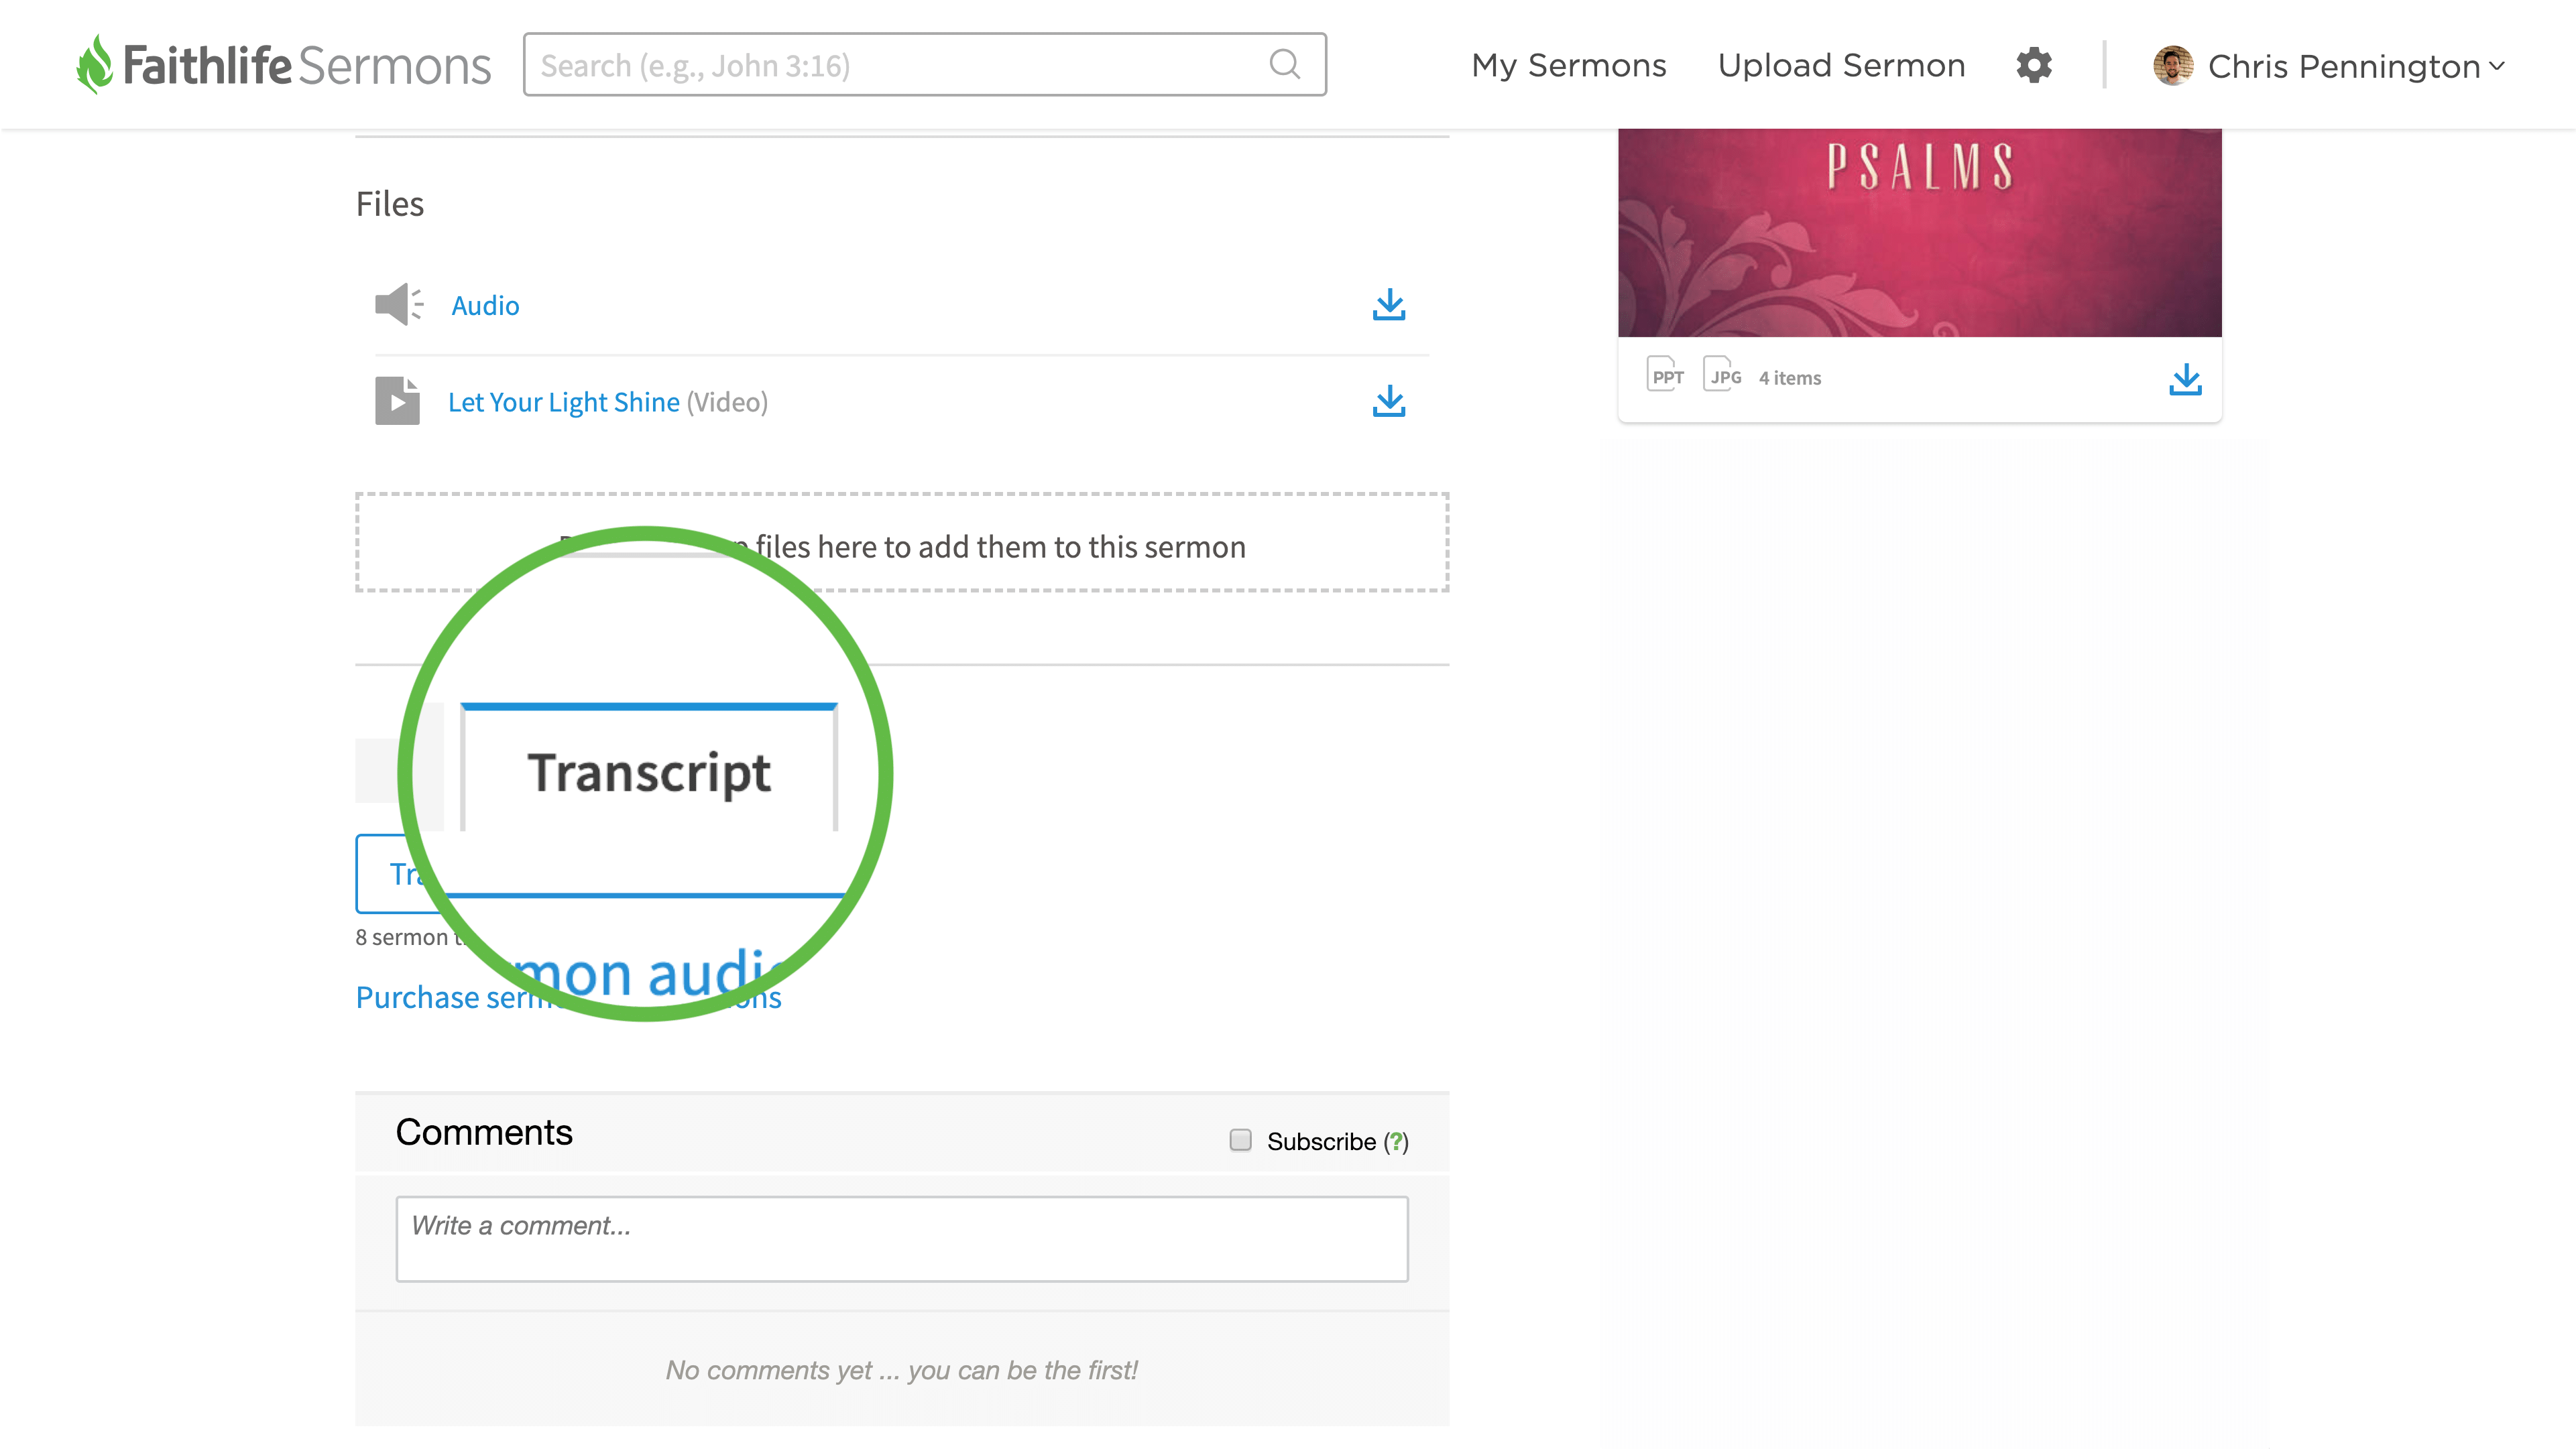Click the Files heading

click(x=390, y=204)
